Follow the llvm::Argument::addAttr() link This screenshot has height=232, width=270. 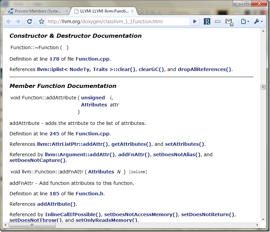[80, 155]
